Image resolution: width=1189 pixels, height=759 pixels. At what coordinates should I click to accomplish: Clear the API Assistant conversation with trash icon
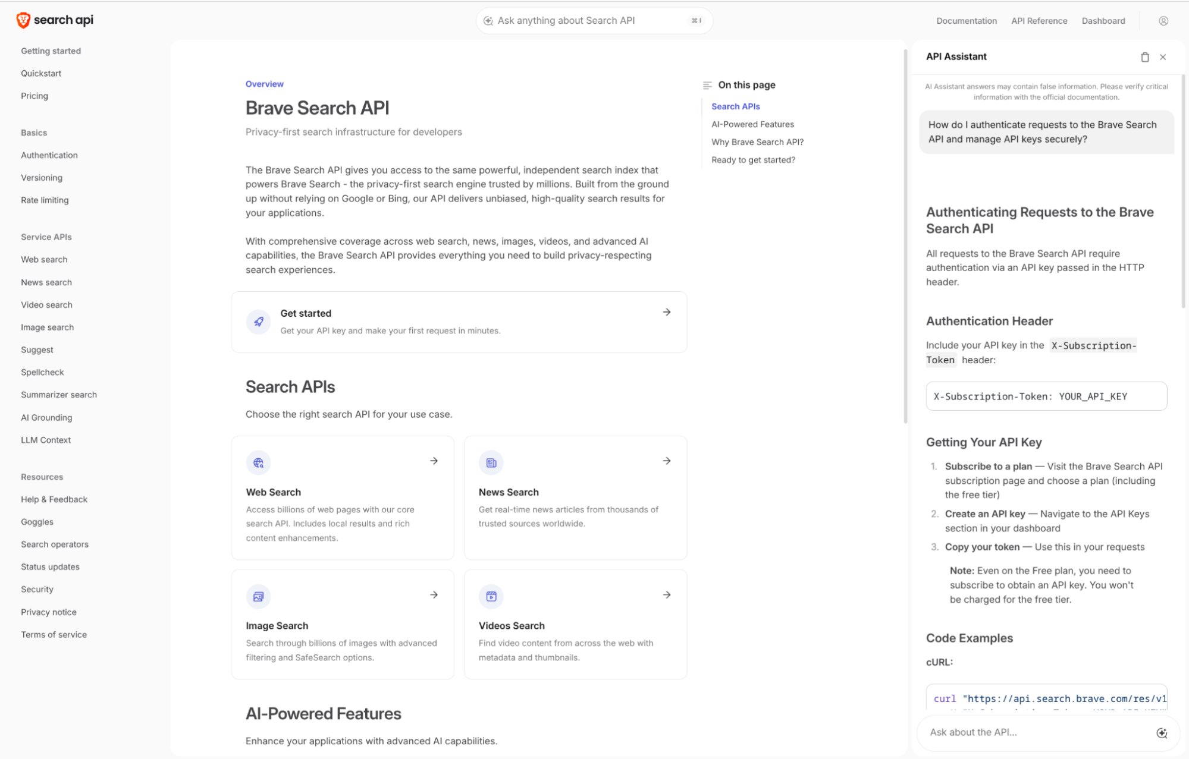(x=1144, y=56)
